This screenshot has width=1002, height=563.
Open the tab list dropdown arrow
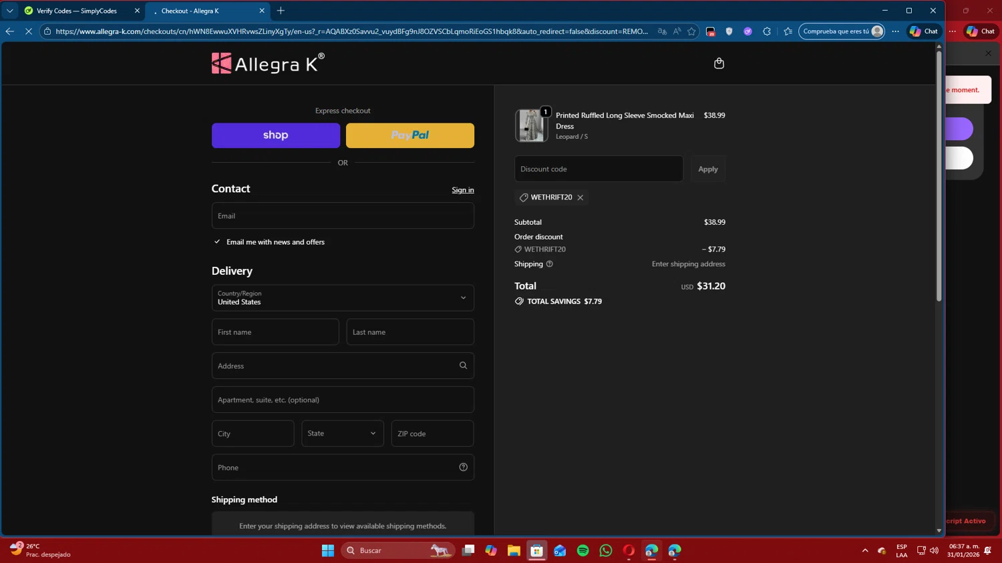click(x=10, y=11)
